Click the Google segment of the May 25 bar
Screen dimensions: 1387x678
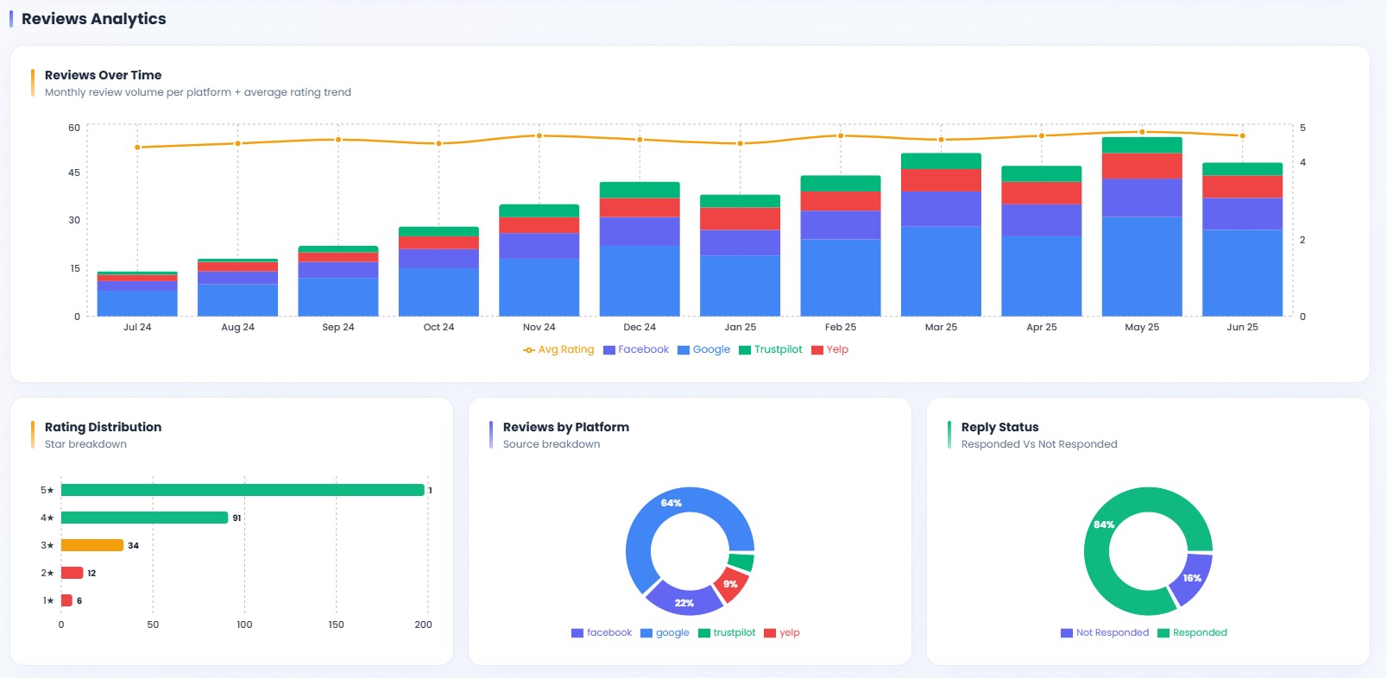[x=1142, y=267]
